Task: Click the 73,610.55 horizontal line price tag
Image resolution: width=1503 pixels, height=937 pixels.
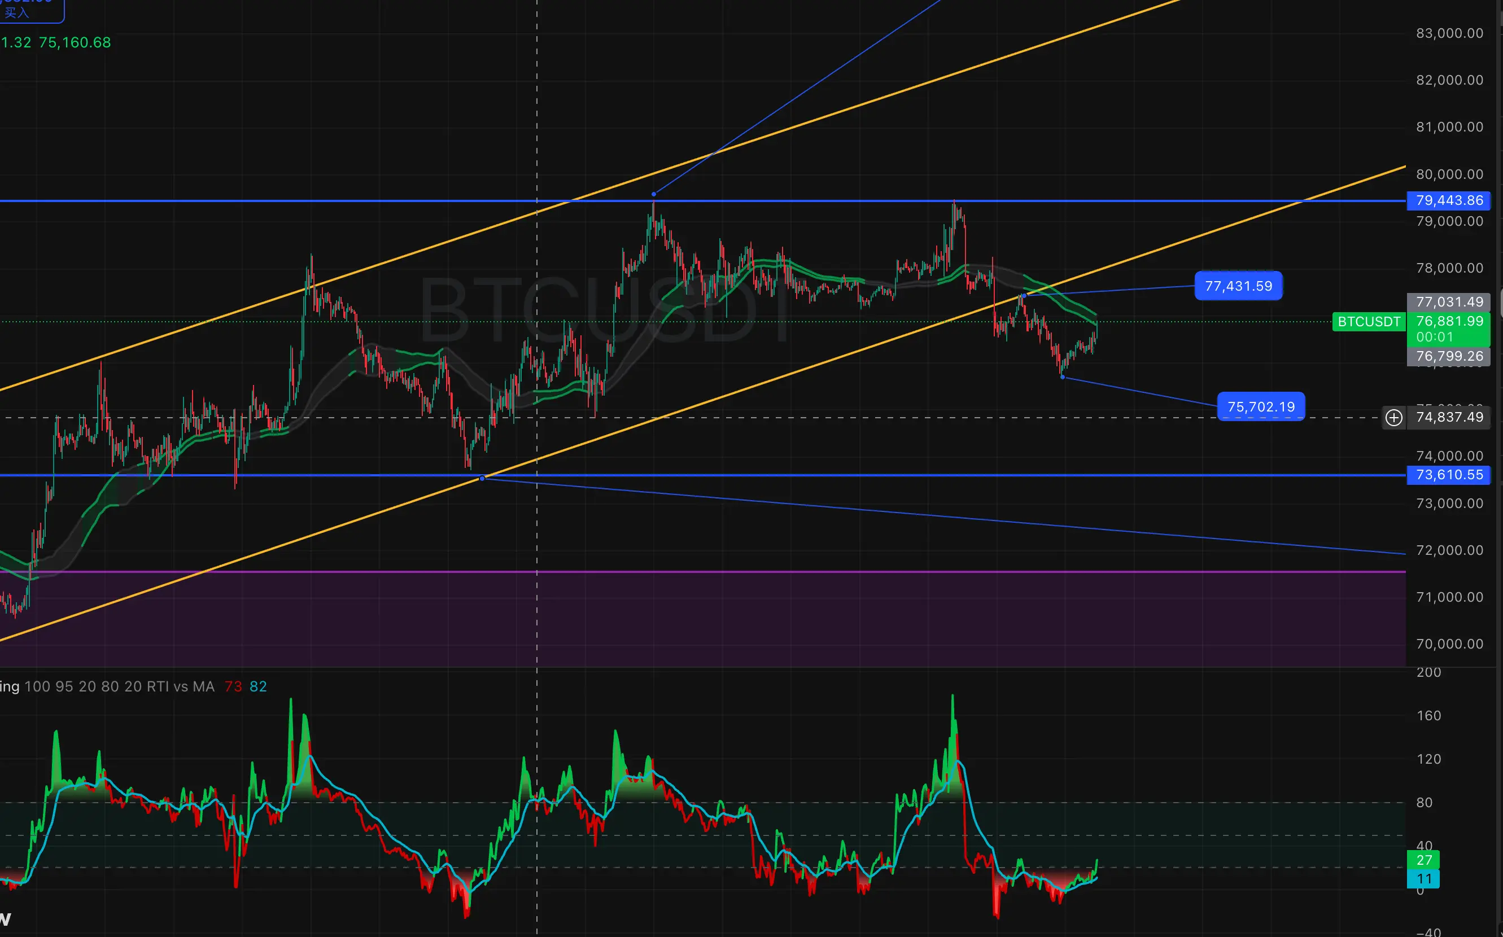Action: tap(1448, 475)
